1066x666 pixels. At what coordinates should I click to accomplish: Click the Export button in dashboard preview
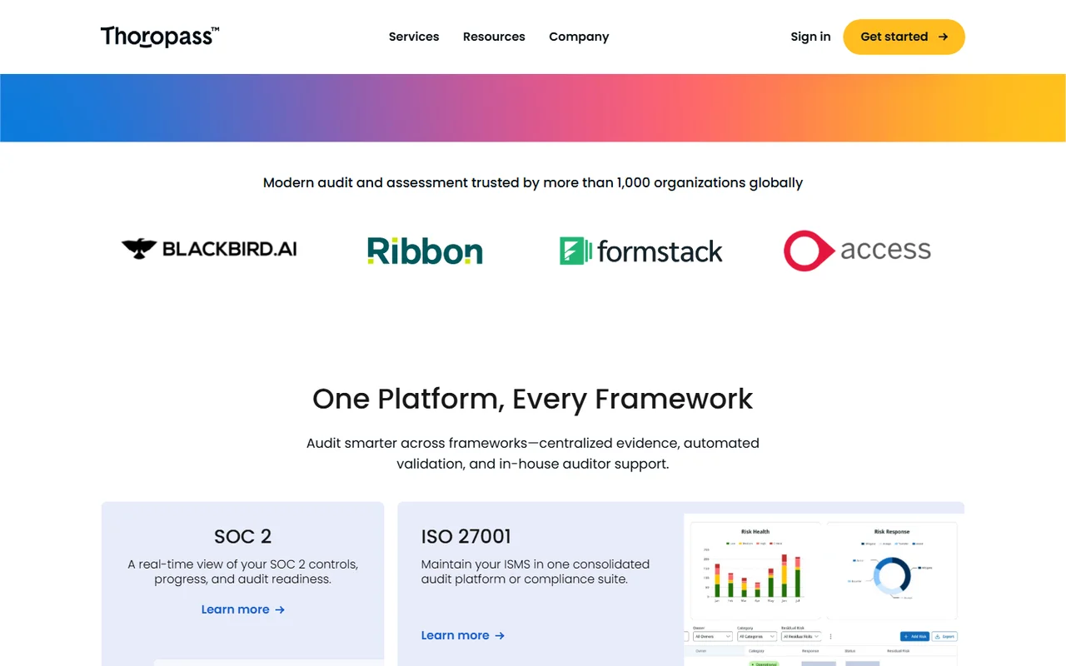(944, 636)
